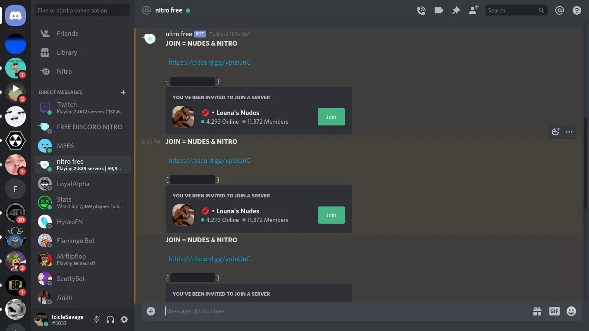Open MEE6 direct message
The image size is (589, 331).
[83, 146]
